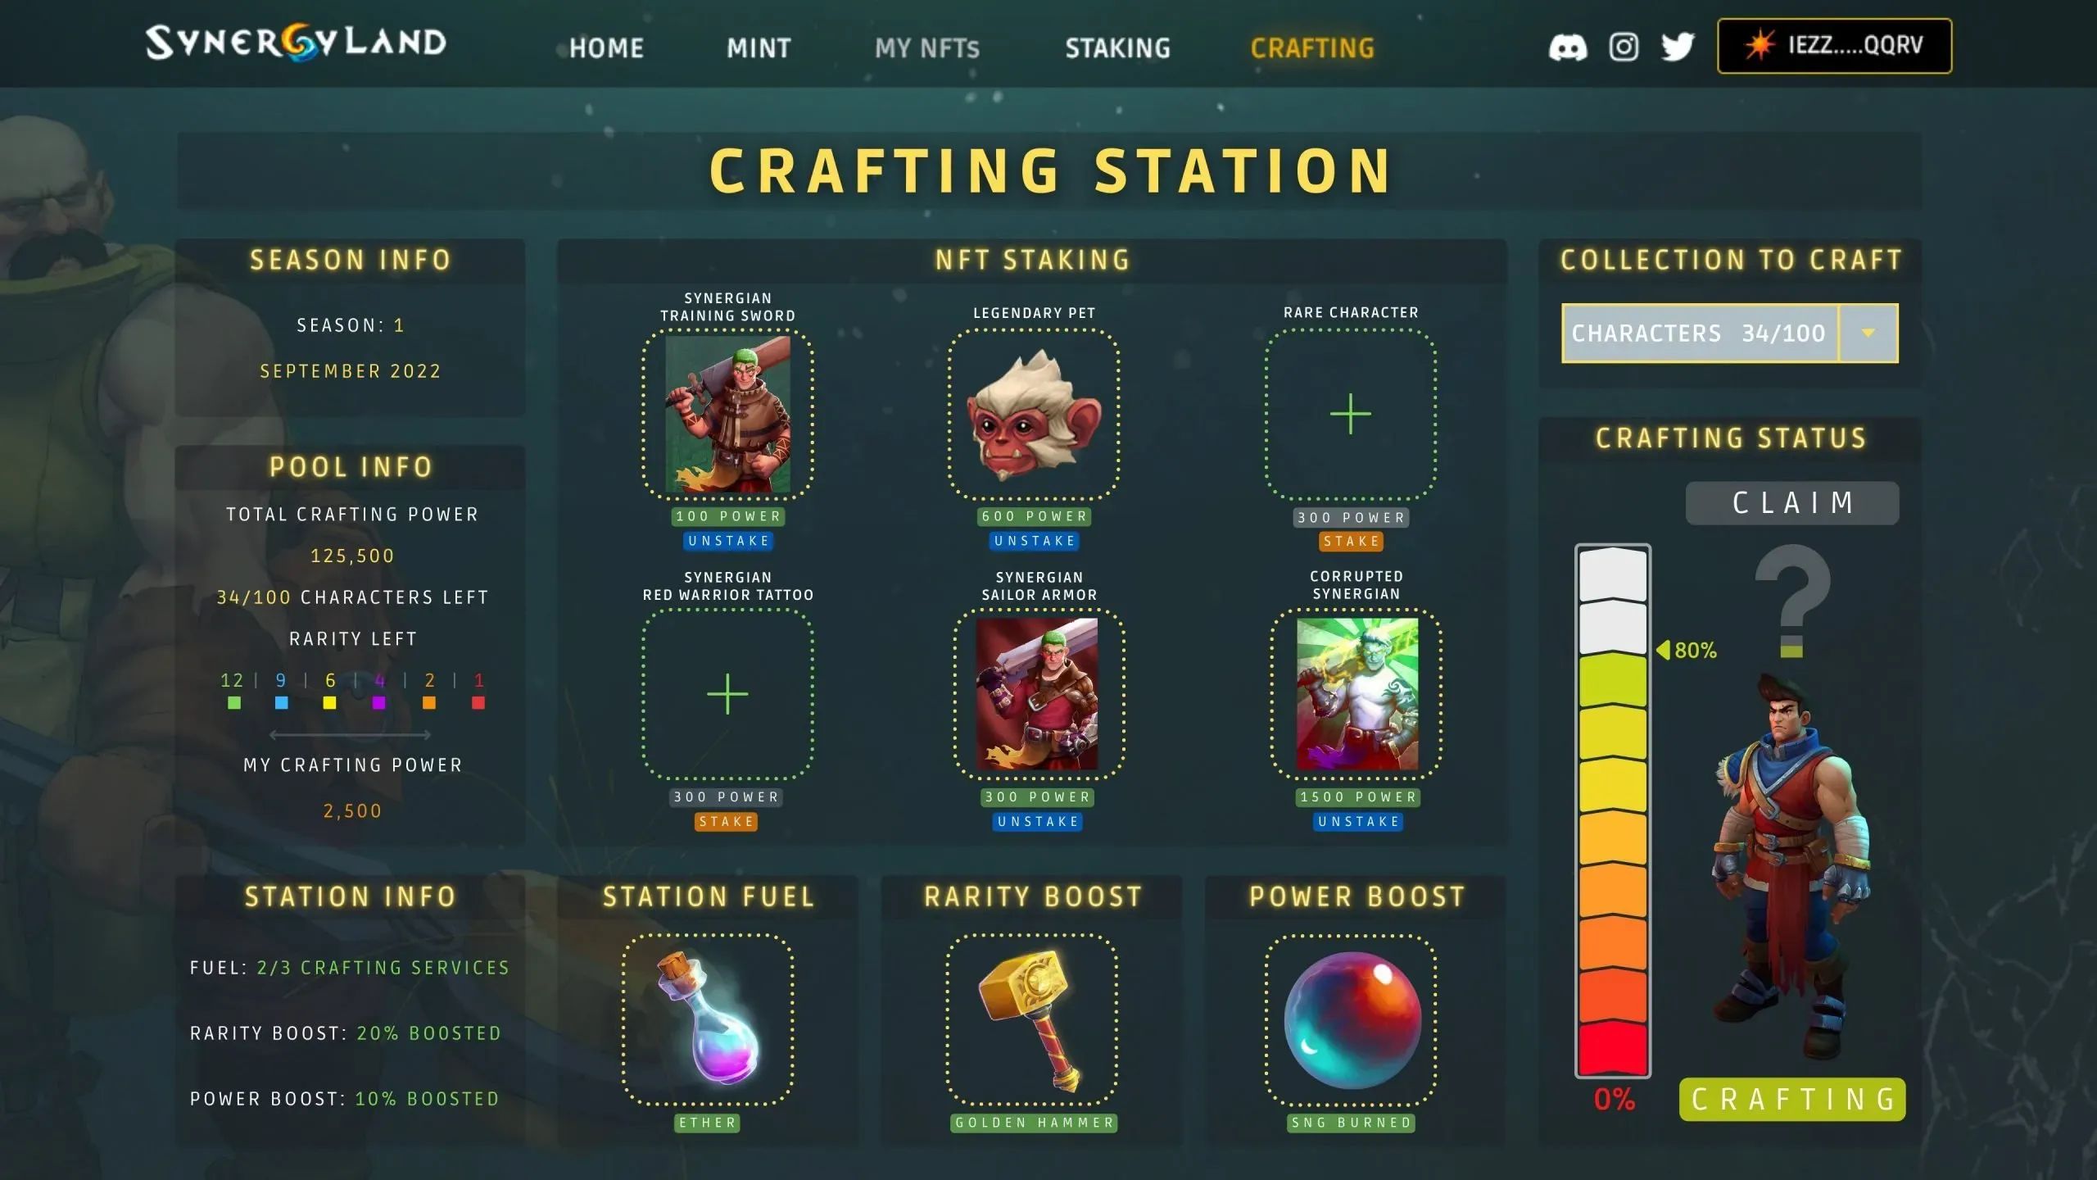Select the SNG Burned power orb

coord(1352,1020)
